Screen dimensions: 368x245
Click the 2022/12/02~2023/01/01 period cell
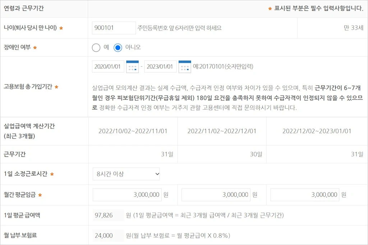click(x=317, y=131)
